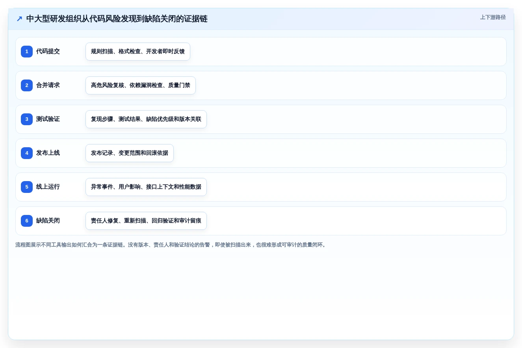Click step number badge 1
The height and width of the screenshot is (348, 522).
27,52
